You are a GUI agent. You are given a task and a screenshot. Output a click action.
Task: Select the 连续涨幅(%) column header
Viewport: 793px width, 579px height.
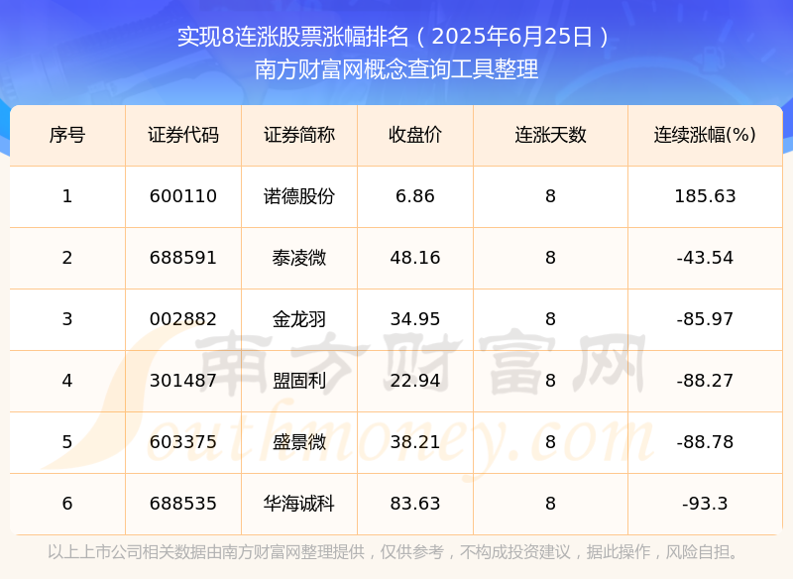pyautogui.click(x=705, y=135)
